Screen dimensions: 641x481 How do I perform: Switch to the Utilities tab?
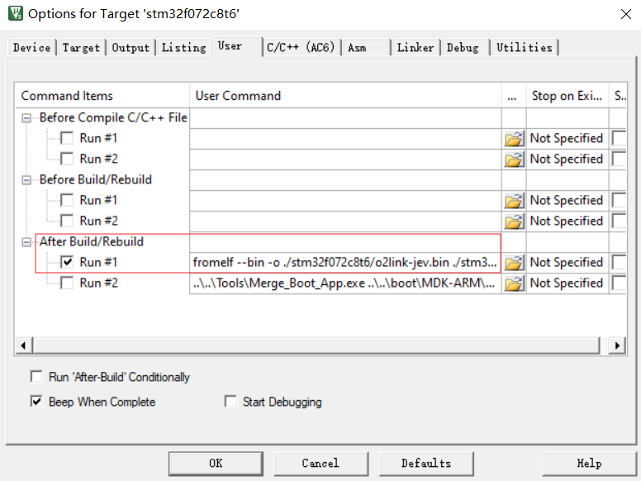[x=525, y=47]
